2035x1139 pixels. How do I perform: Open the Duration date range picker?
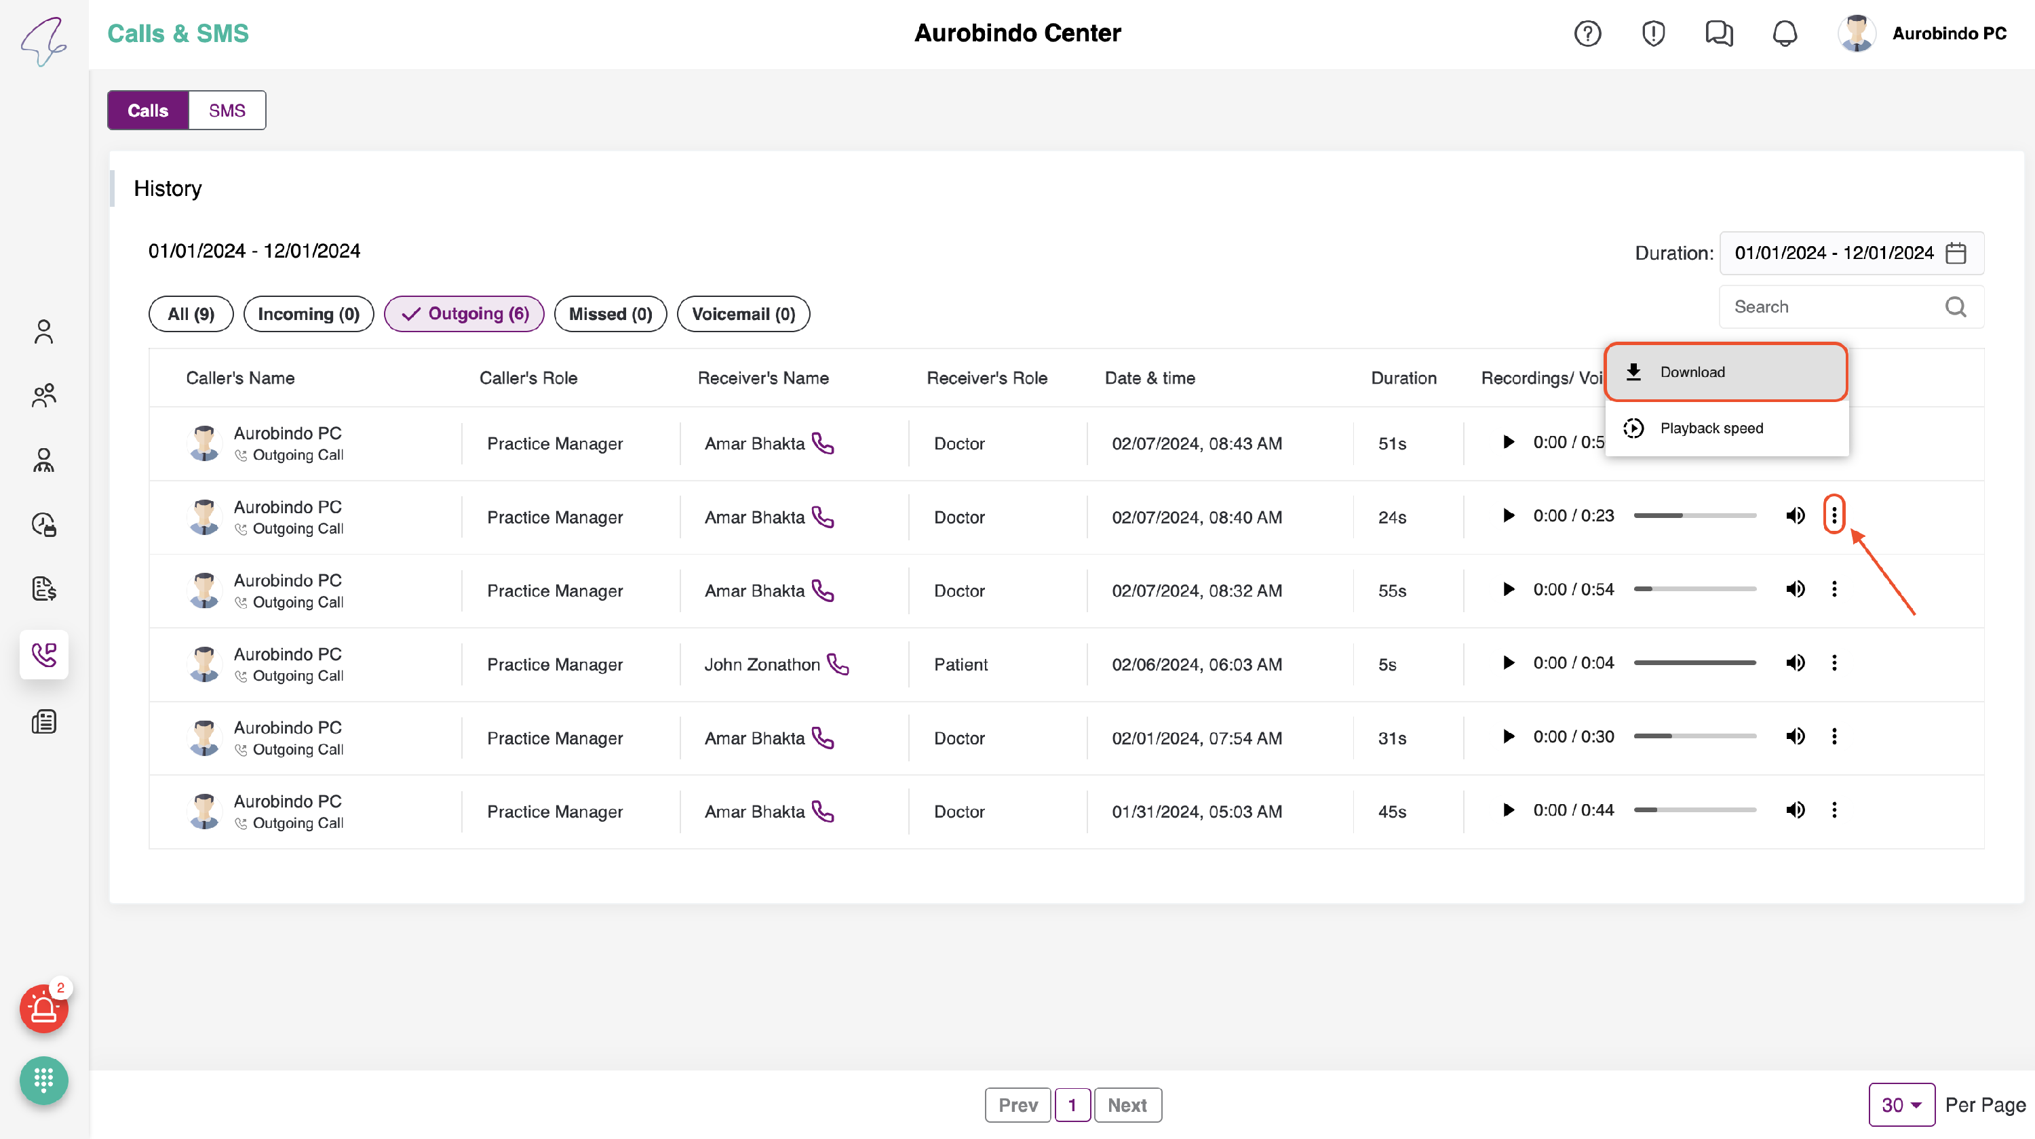[x=1851, y=253]
